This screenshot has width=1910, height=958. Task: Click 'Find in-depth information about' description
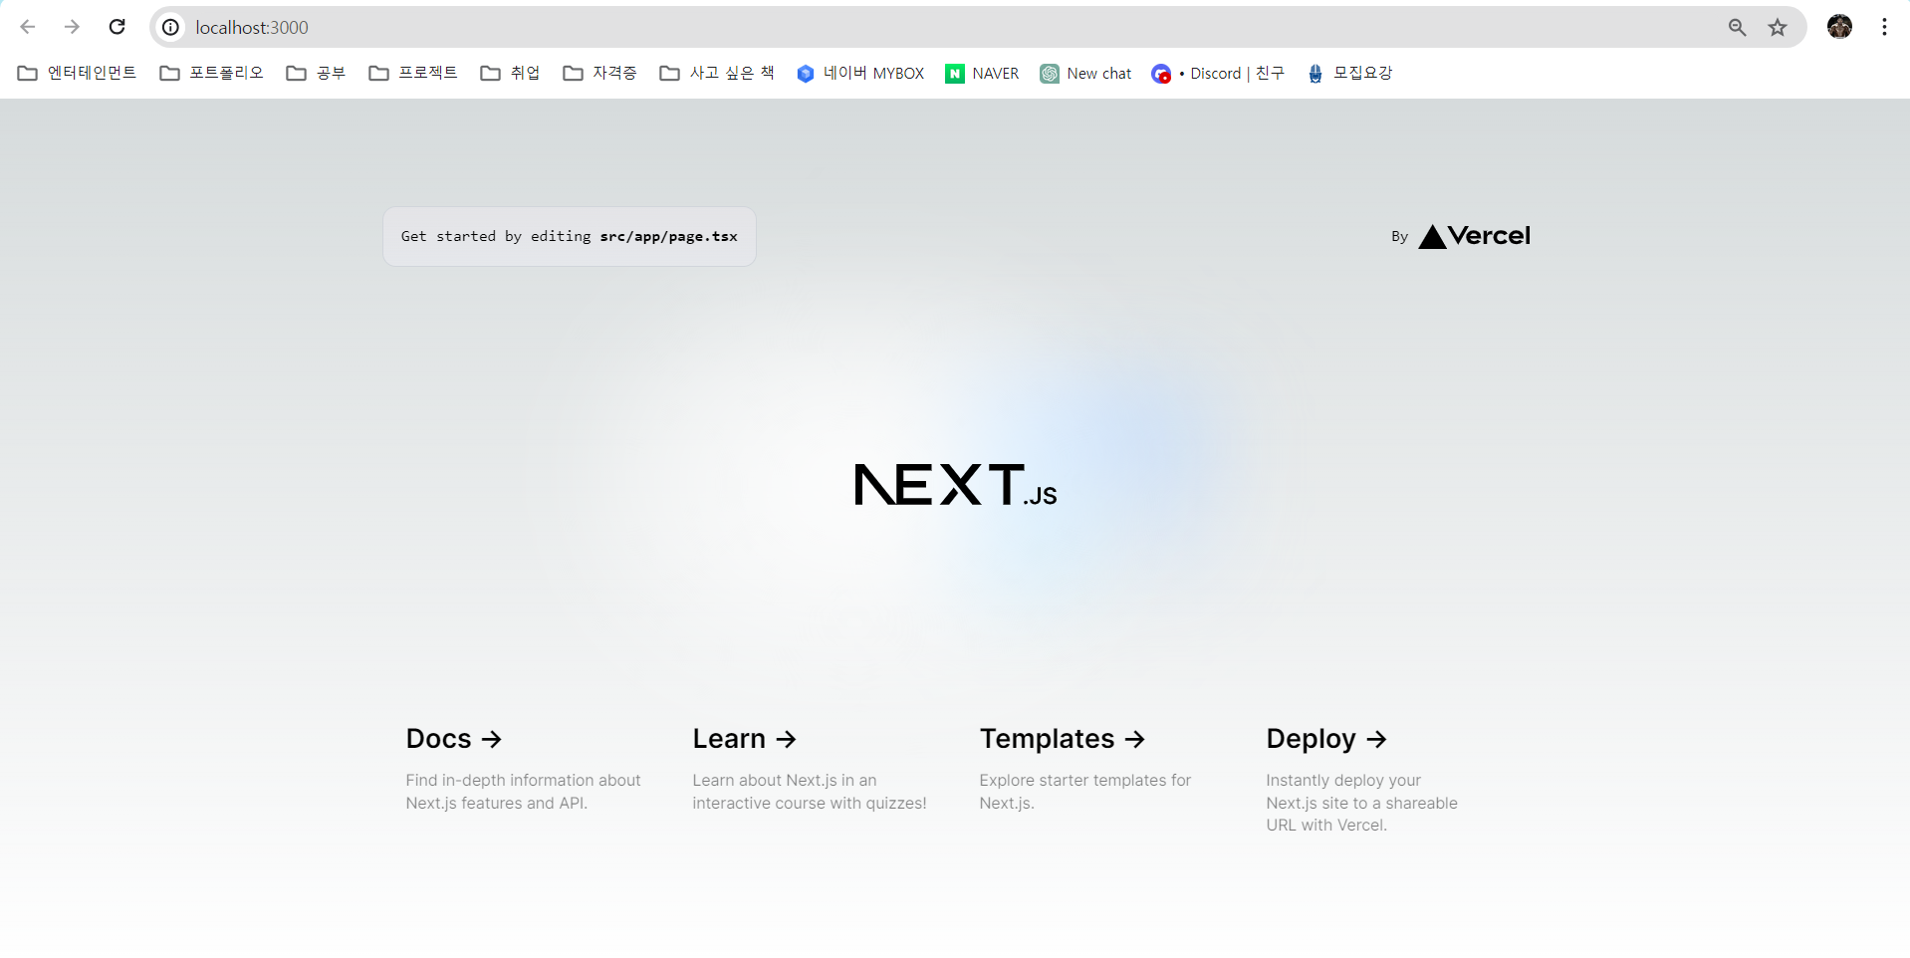pos(523,780)
